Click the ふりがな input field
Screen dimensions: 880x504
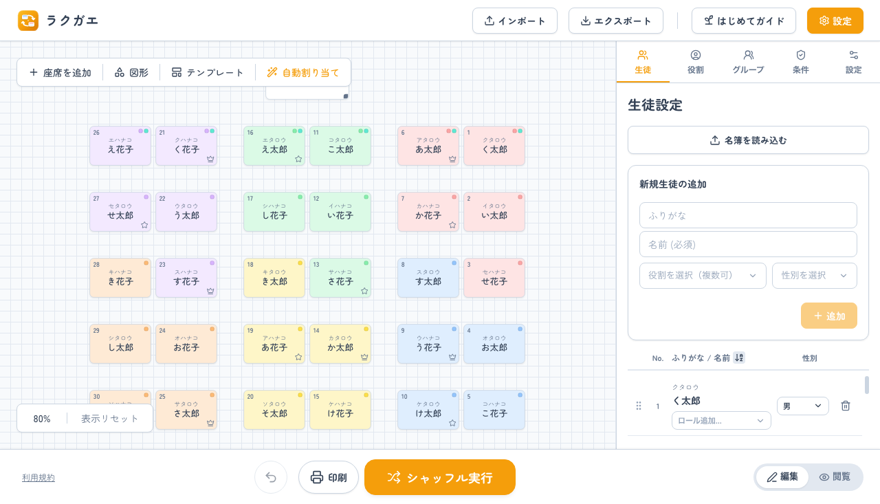click(x=748, y=215)
